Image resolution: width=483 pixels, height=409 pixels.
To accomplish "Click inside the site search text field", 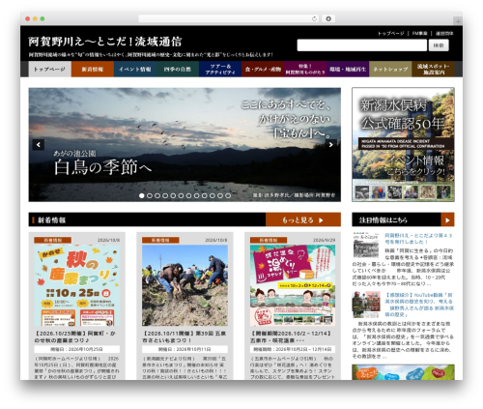I will (362, 45).
